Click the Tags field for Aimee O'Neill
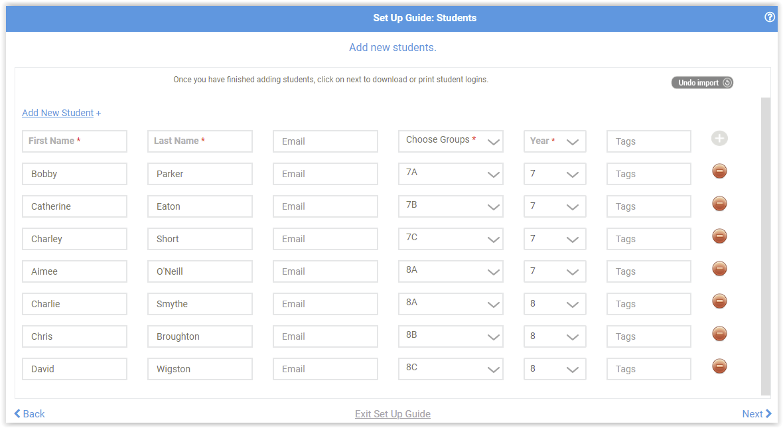 pos(649,271)
